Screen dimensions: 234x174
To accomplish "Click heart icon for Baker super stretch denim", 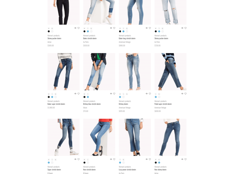I will [79, 94].
